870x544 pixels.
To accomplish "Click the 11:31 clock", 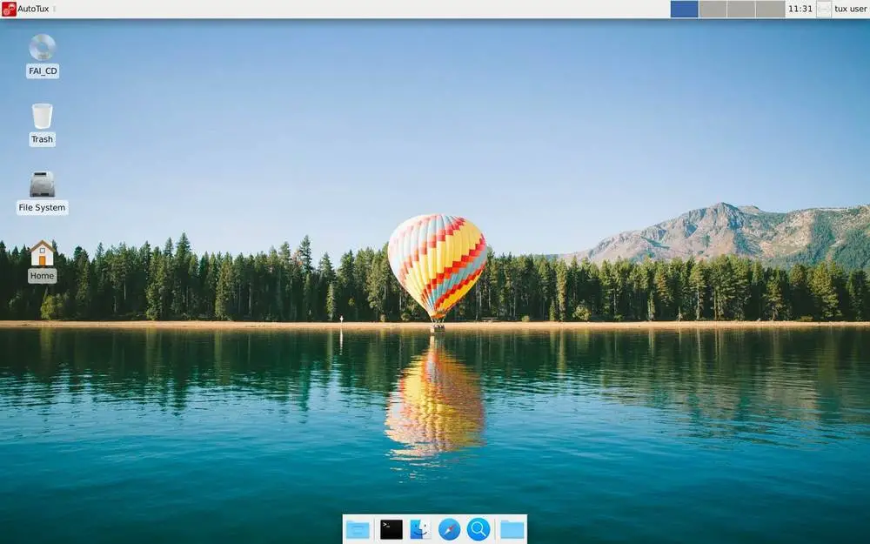I will point(800,9).
